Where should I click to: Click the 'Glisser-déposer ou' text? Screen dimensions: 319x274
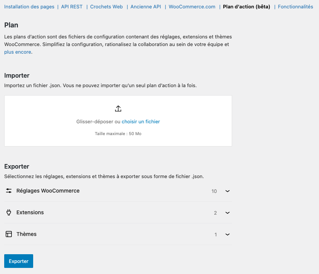pyautogui.click(x=98, y=121)
